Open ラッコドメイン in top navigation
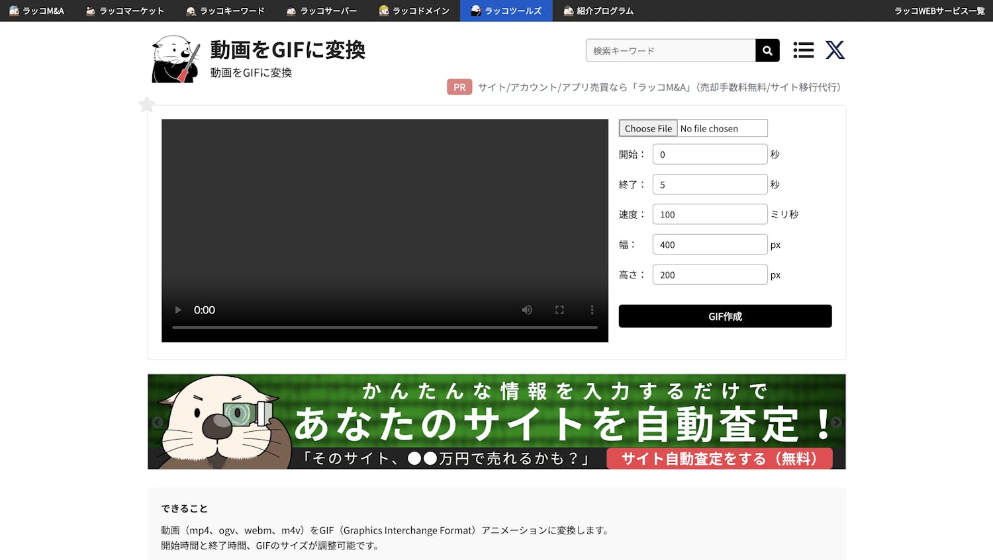The image size is (993, 560). click(414, 11)
